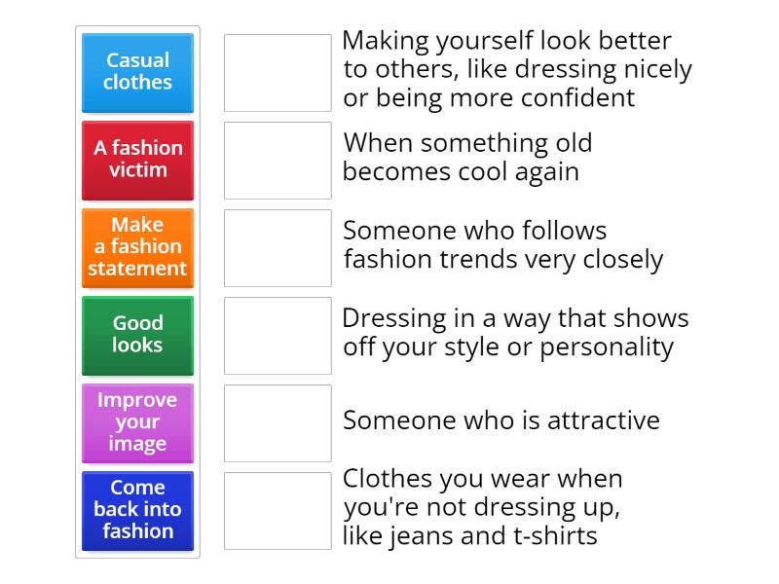Select the blue Casual clothes tile
This screenshot has width=779, height=584.
pos(137,72)
